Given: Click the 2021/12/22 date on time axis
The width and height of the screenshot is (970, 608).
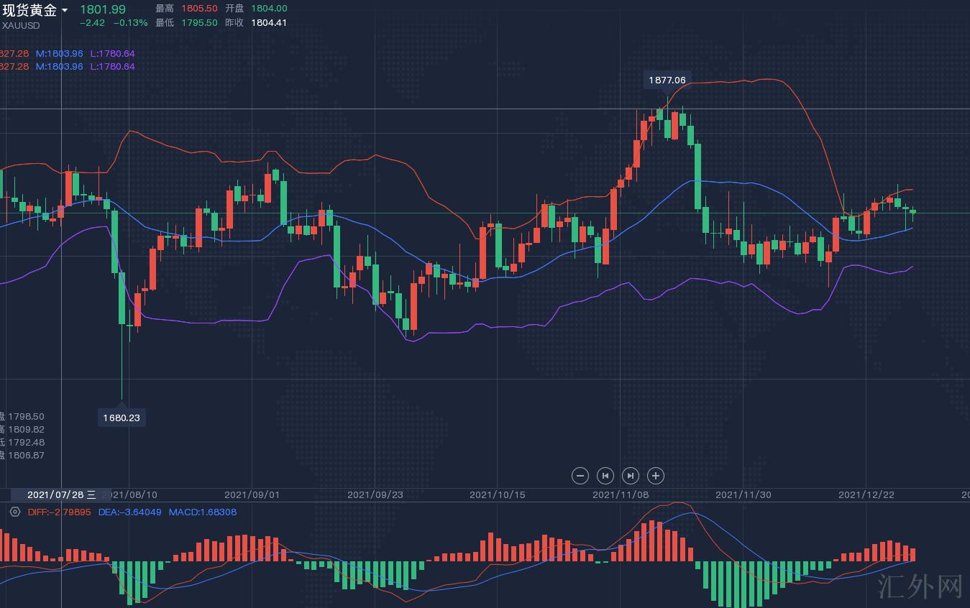Looking at the screenshot, I should tap(866, 494).
